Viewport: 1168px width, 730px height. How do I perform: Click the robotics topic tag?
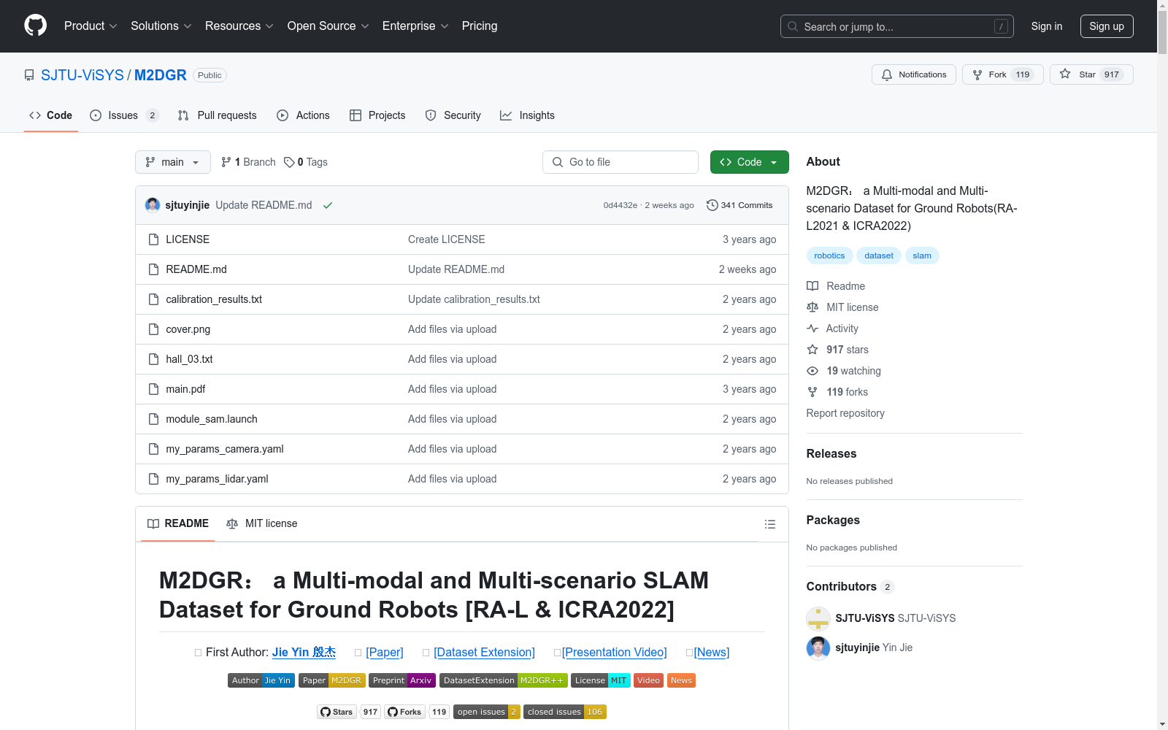click(x=829, y=255)
